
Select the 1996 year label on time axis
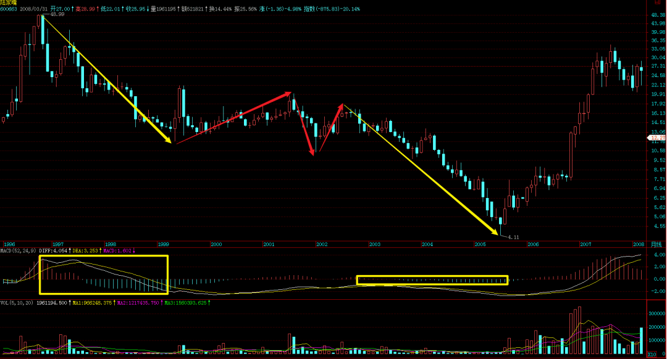(9, 244)
